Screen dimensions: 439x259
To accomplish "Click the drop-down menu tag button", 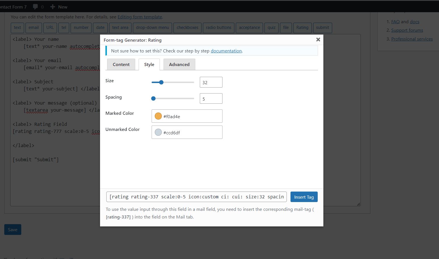I will click(x=152, y=28).
